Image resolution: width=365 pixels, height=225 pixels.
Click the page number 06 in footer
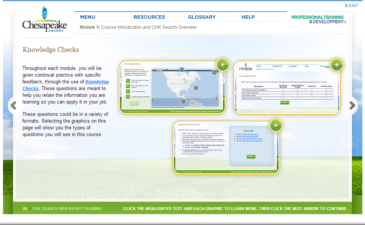25,209
